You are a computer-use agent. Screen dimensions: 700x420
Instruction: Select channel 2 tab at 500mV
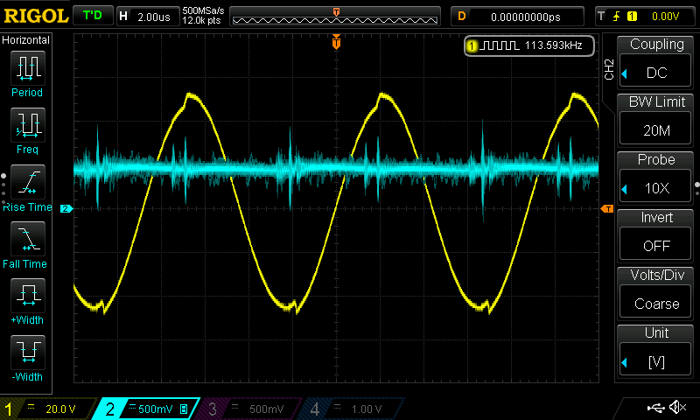point(146,409)
